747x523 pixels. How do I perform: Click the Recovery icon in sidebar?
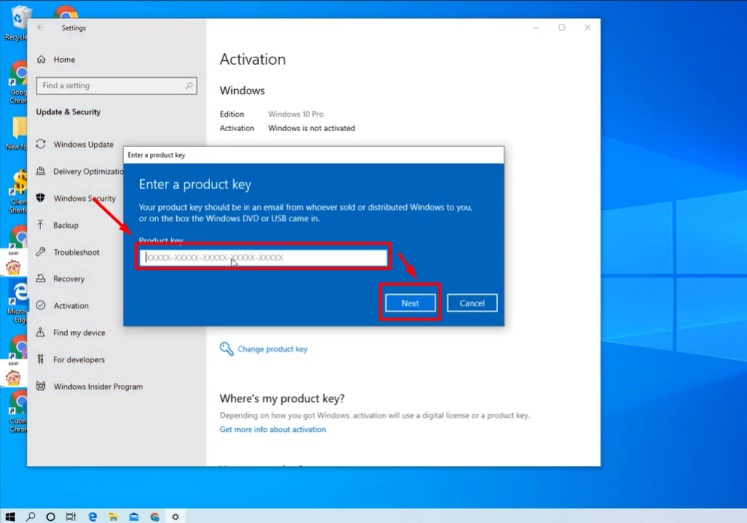coord(41,279)
